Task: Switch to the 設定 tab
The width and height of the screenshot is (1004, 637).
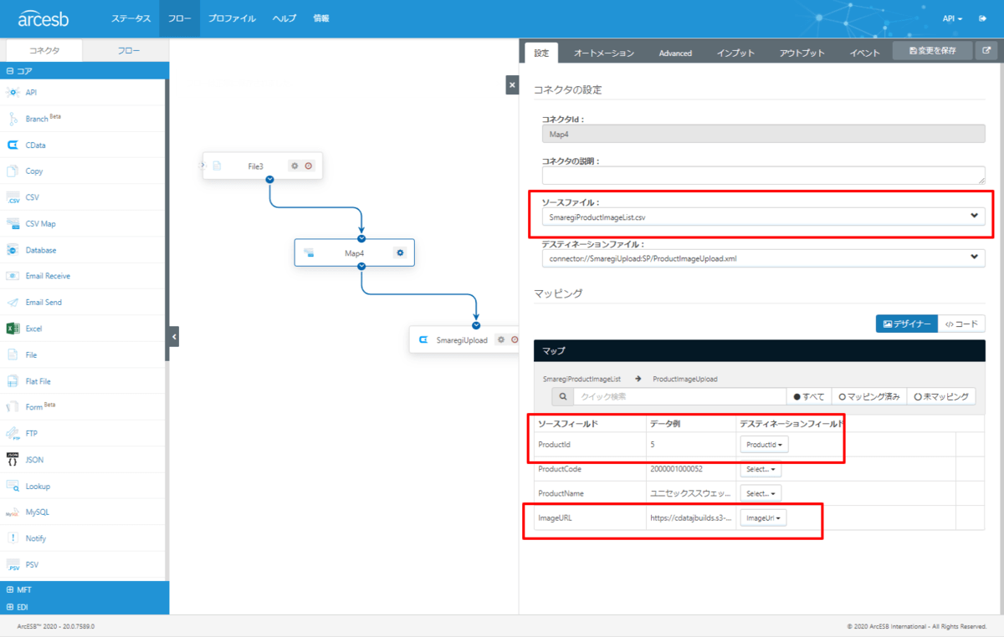Action: [541, 53]
